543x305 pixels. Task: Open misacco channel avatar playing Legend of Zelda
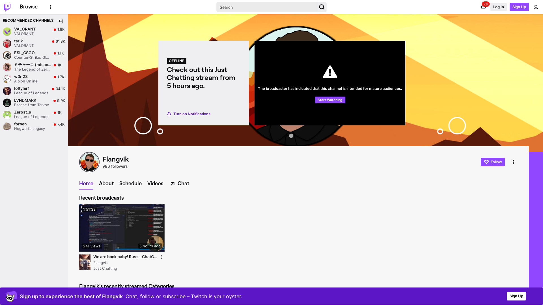(7, 67)
